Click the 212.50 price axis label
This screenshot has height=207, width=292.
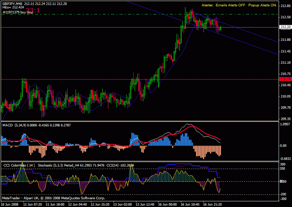click(x=285, y=17)
